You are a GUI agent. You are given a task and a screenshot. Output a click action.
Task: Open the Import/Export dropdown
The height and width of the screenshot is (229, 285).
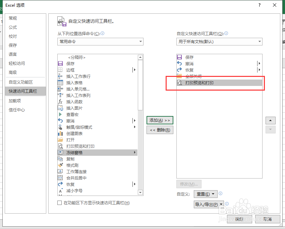pyautogui.click(x=209, y=204)
